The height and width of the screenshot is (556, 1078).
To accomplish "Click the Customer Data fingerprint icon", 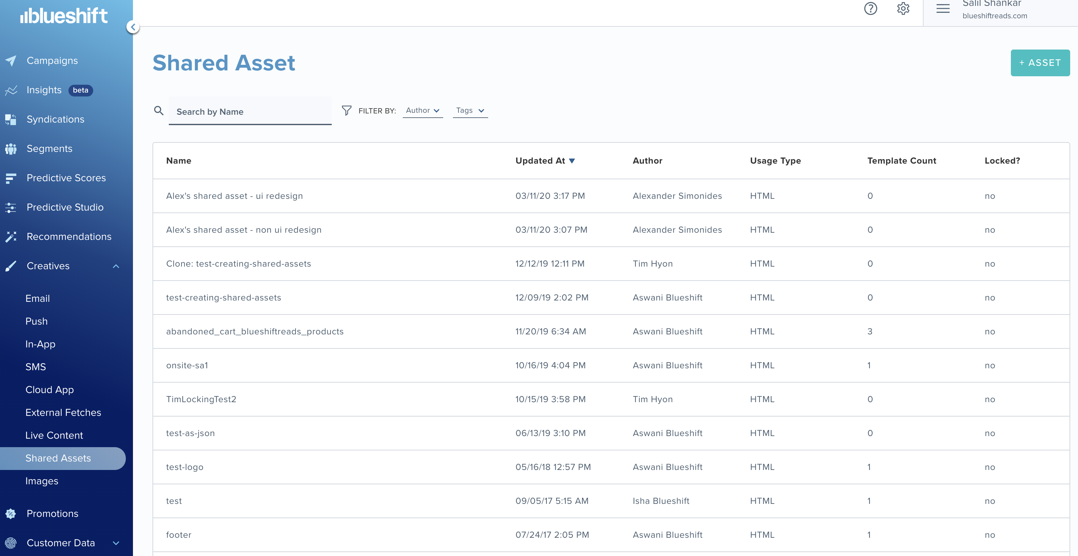I will 11,543.
